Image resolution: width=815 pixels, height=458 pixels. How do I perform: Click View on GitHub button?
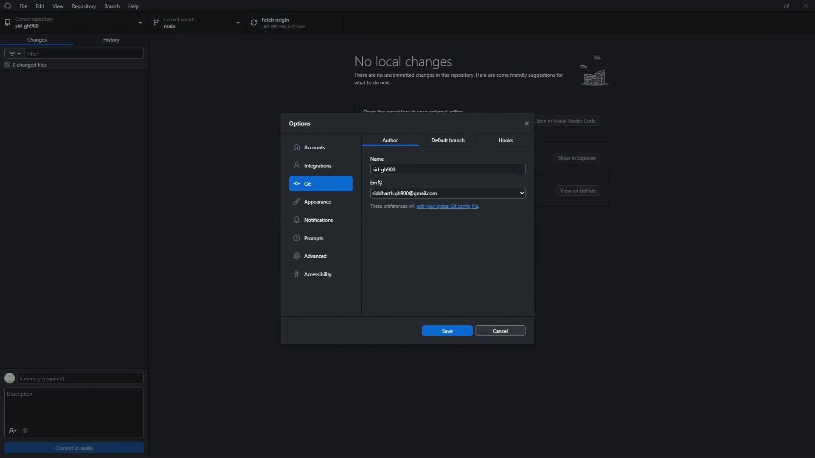(x=577, y=190)
